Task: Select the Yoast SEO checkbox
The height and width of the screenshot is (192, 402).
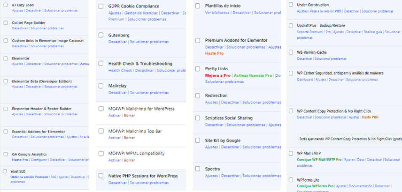Action: [x=5, y=171]
